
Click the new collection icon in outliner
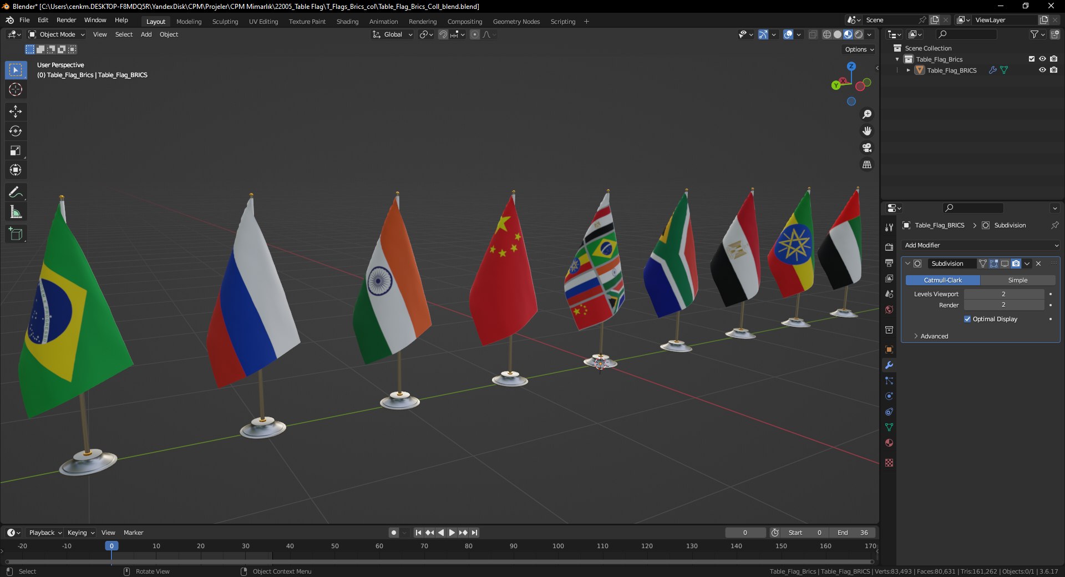tap(1055, 34)
